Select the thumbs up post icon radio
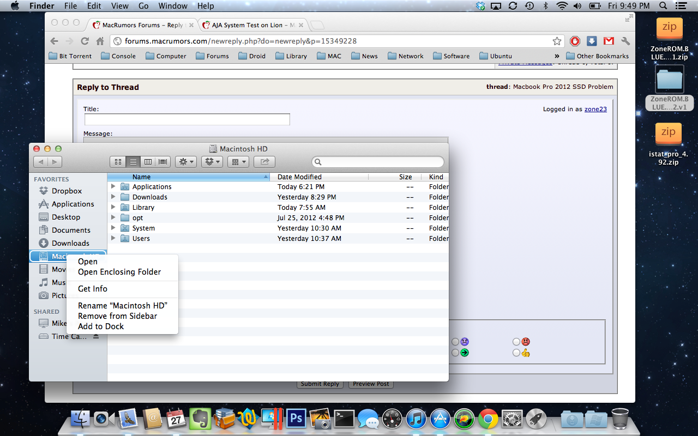Screen dimensions: 698x436 point(516,353)
